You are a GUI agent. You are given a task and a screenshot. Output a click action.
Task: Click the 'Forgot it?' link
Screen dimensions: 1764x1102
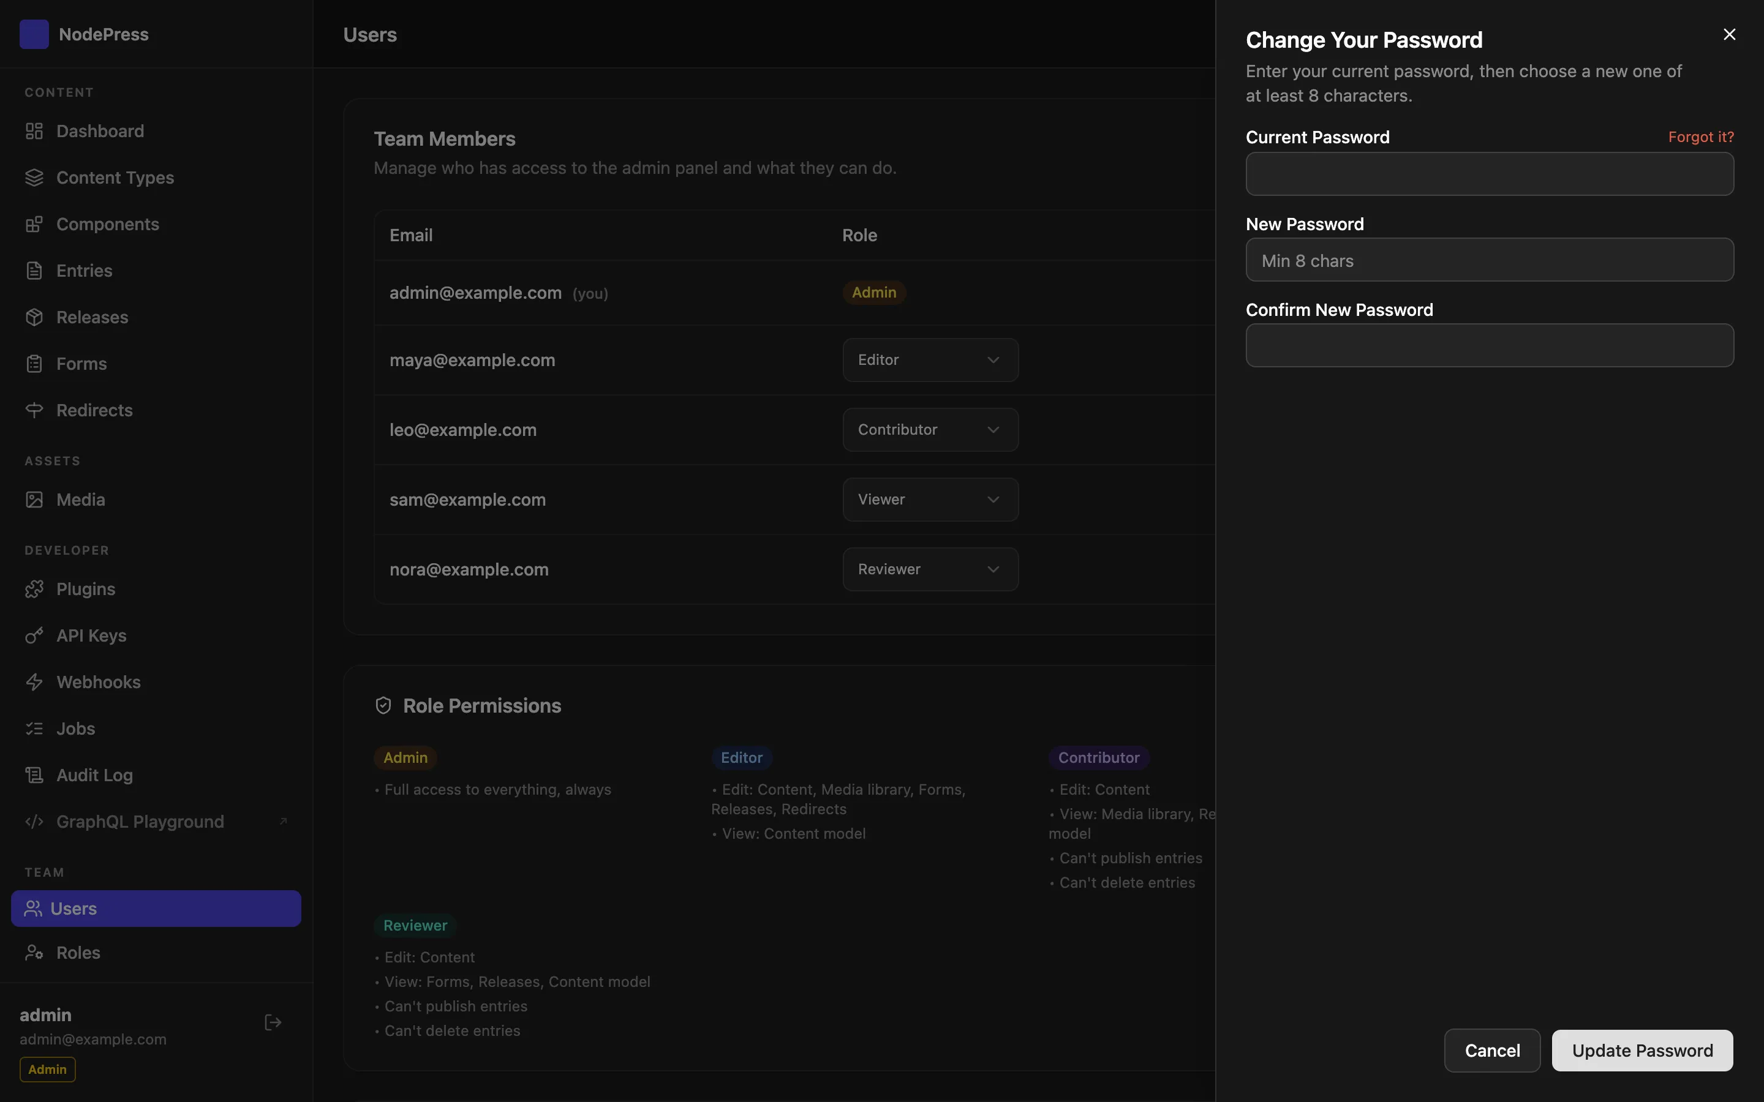tap(1702, 137)
